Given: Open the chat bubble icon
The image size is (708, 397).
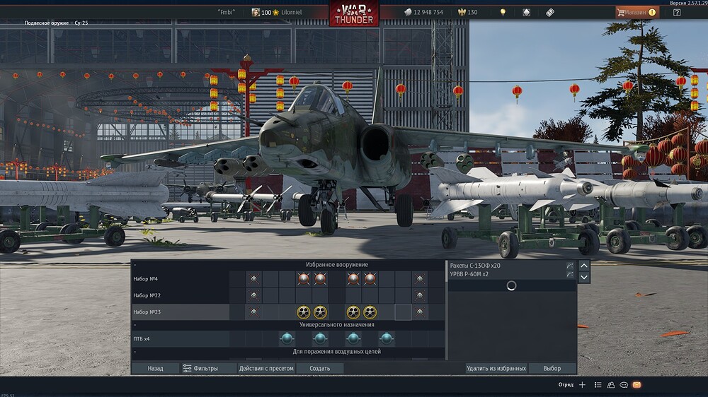Looking at the screenshot, I should tap(624, 385).
